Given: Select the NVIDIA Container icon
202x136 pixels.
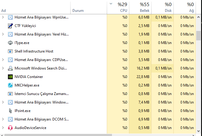Looking at the screenshot, I should click(10, 77).
